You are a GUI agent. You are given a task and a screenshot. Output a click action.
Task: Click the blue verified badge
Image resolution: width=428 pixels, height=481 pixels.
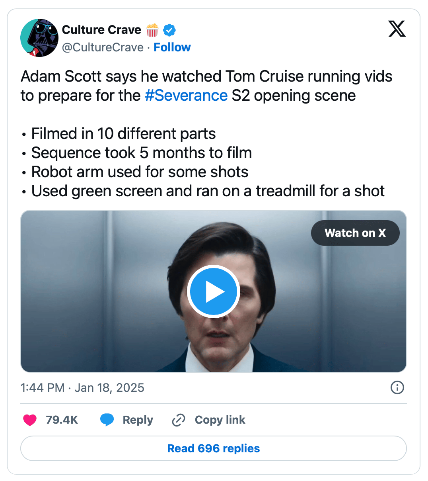tap(169, 30)
